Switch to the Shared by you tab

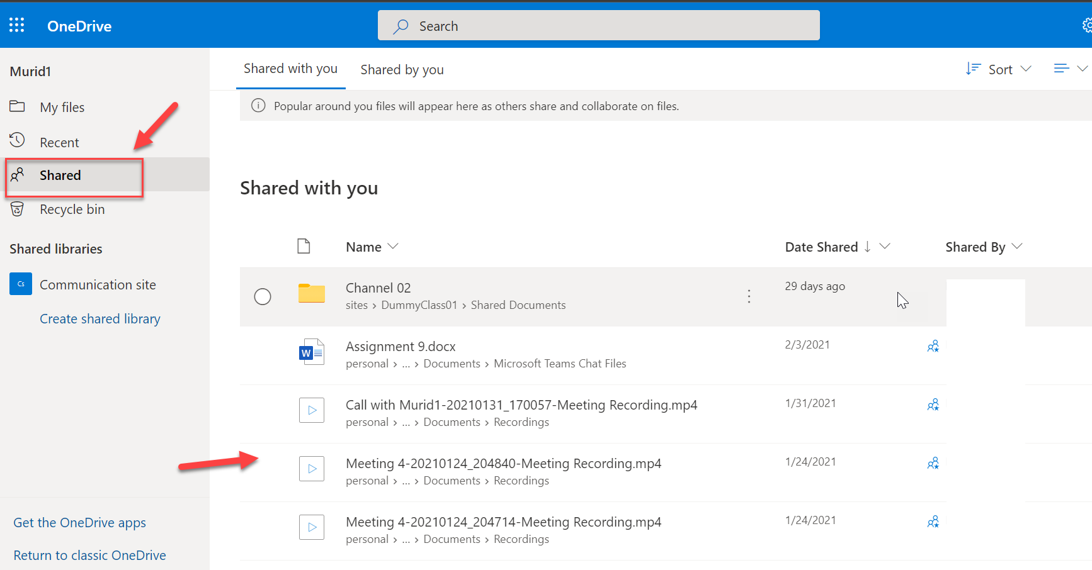click(x=402, y=69)
